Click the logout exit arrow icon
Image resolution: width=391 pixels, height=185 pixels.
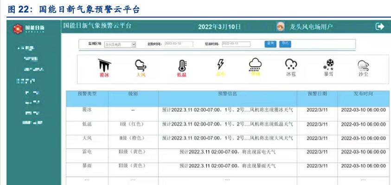click(380, 26)
